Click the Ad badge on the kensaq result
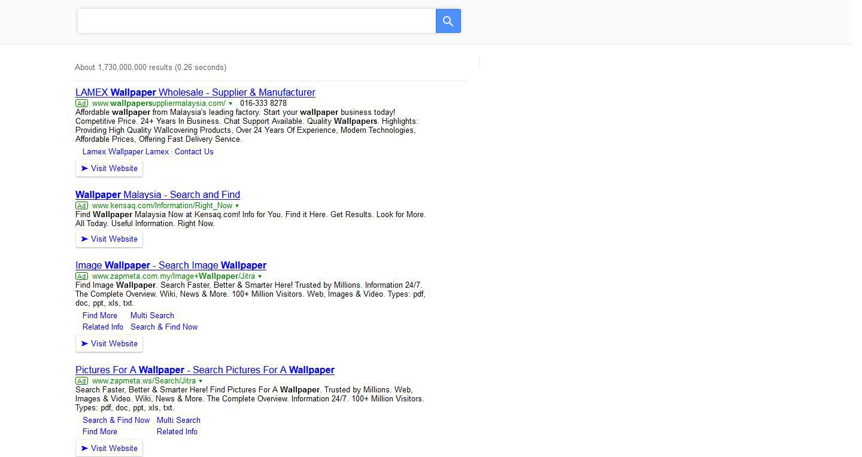Image resolution: width=862 pixels, height=457 pixels. click(x=81, y=206)
